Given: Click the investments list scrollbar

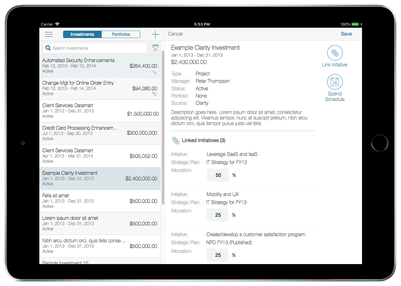Looking at the screenshot, I should 163,128.
